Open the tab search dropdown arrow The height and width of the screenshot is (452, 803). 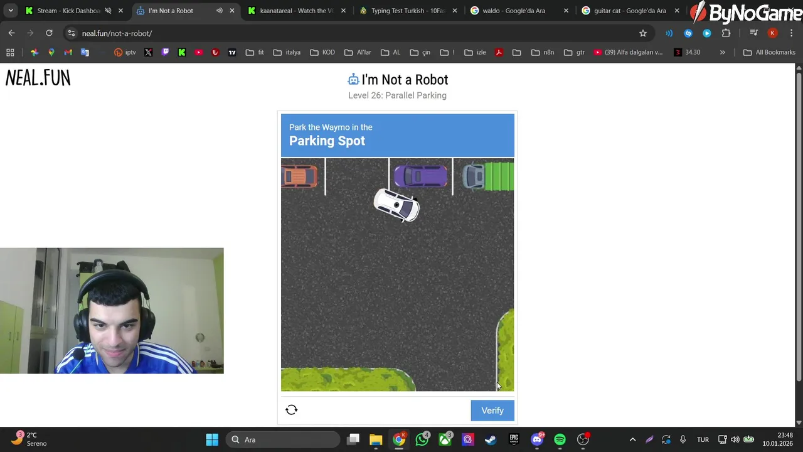point(11,11)
